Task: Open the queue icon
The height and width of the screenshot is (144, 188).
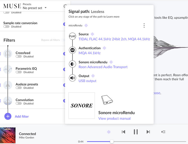Action: 163,132
